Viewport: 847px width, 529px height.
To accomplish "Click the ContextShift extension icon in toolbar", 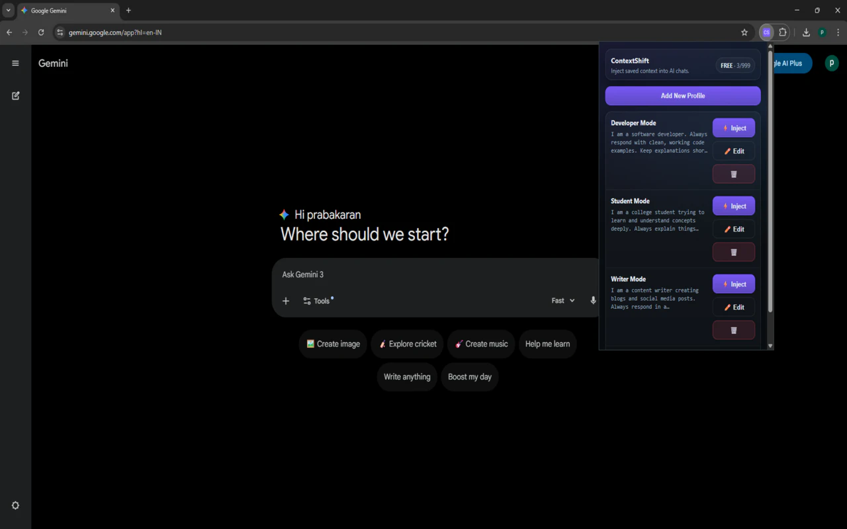I will coord(766,32).
